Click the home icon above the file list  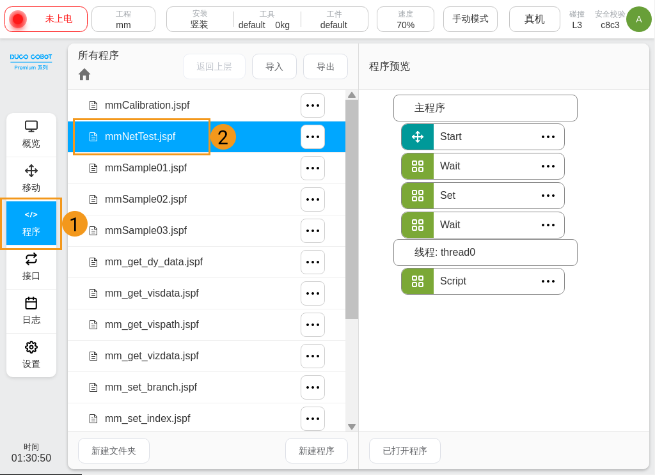(x=84, y=74)
